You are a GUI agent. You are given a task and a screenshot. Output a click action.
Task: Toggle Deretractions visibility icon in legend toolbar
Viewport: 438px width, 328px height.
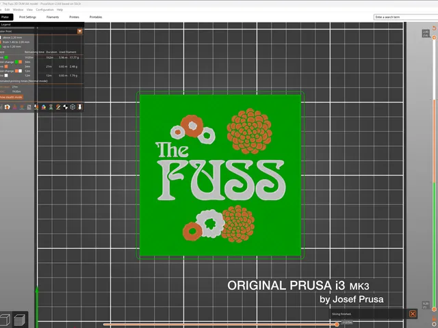(x=22, y=107)
